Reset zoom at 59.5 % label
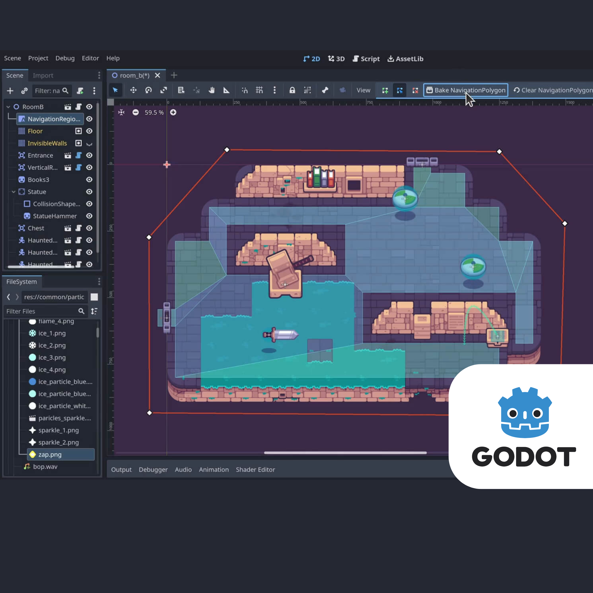Screen dimensions: 593x593 (x=154, y=113)
